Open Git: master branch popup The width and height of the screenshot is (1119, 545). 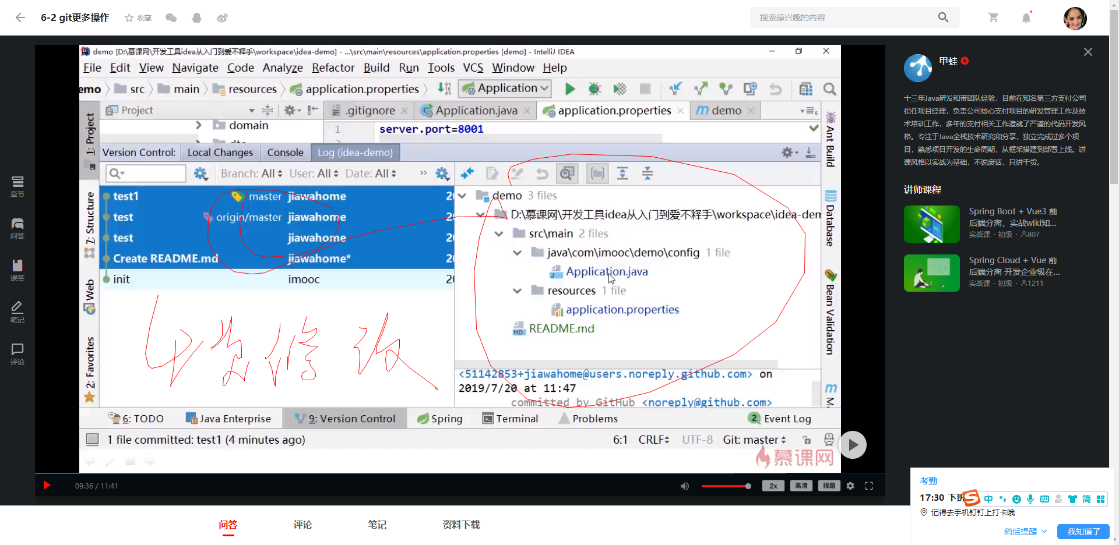coord(754,440)
